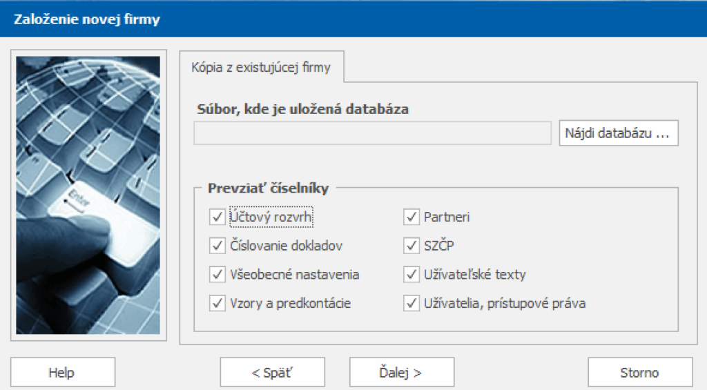Click the Súbor, kde je uložená databáza label
Screen dimensions: 707x390
301,108
